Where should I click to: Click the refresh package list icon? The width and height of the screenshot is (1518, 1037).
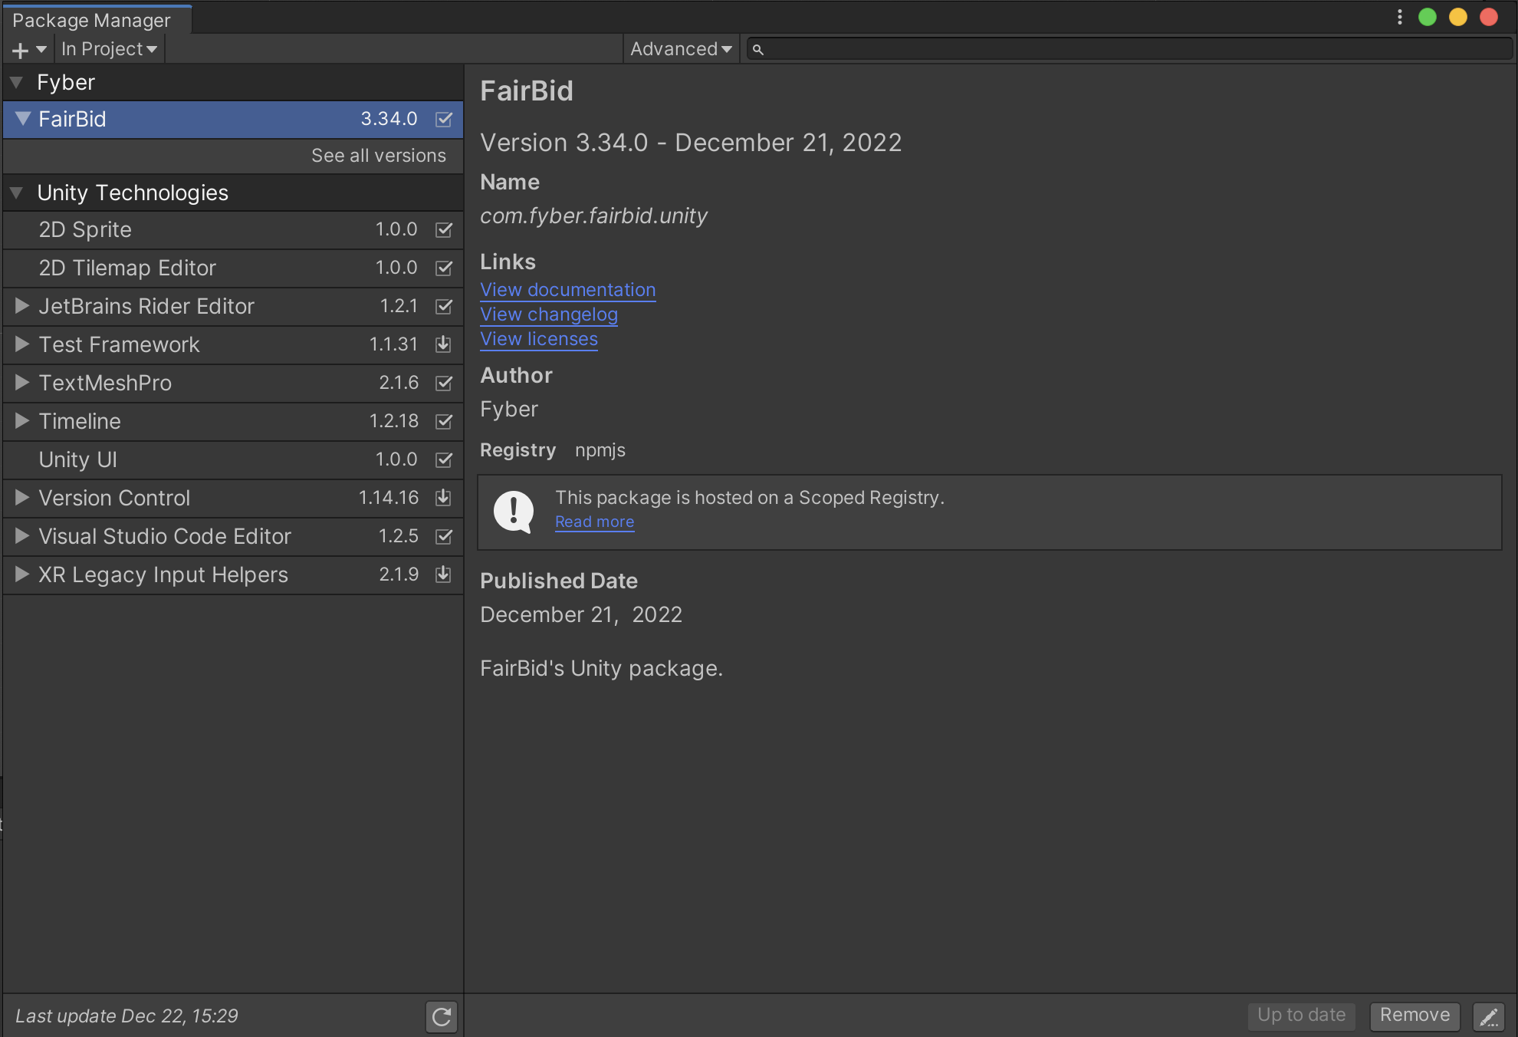pyautogui.click(x=442, y=1016)
